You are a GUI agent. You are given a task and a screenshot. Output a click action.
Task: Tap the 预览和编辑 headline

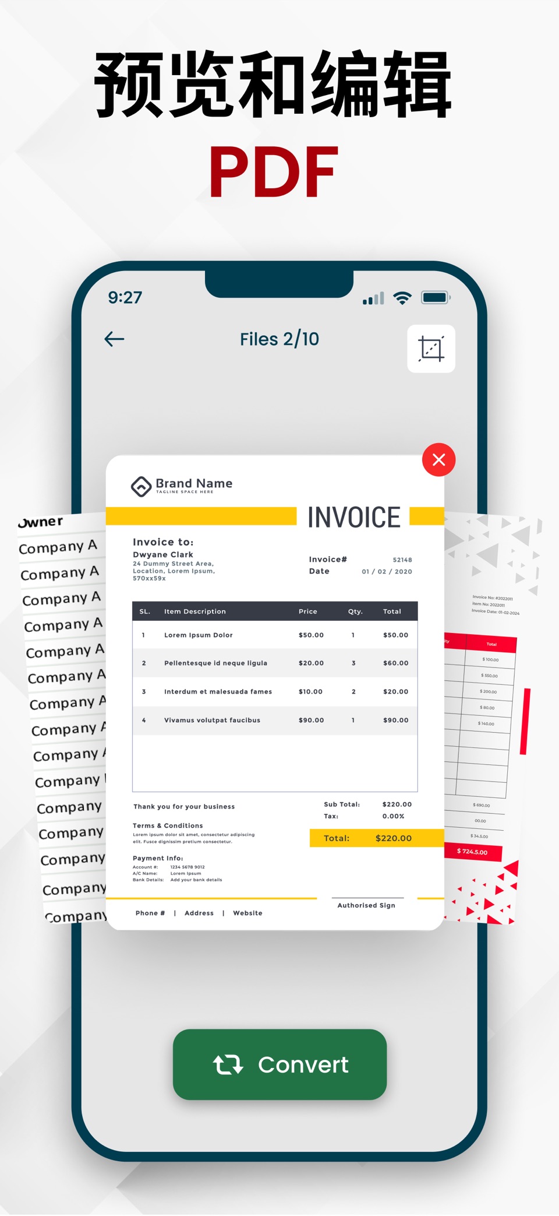click(273, 85)
